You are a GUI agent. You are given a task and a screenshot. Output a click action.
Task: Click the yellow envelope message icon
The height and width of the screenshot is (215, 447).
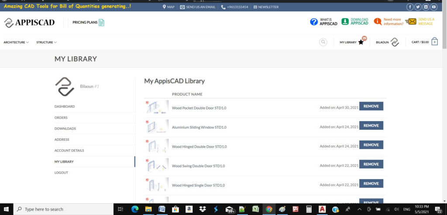[x=411, y=21]
